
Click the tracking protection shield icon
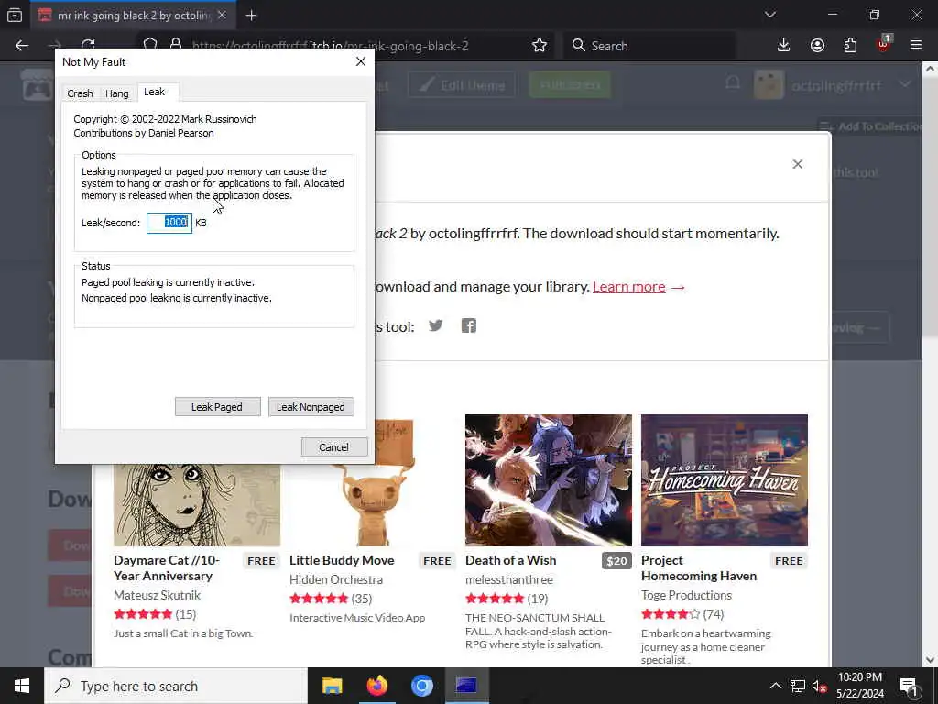click(x=150, y=46)
